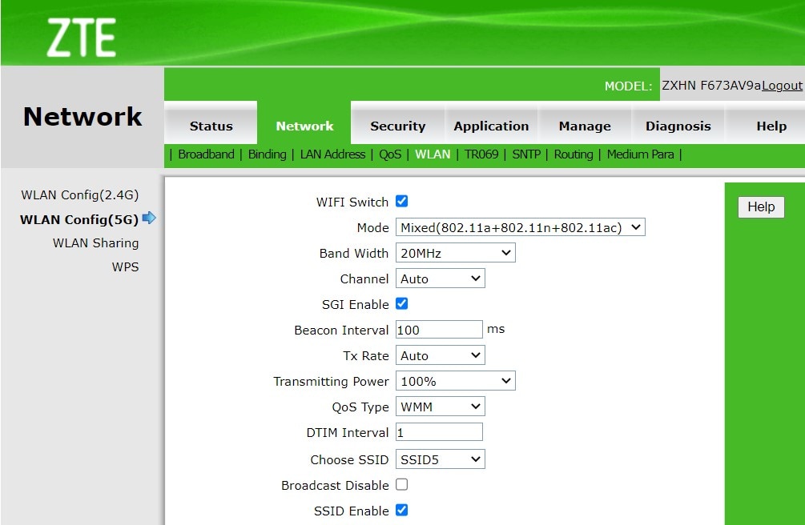Open the TR069 submenu link
This screenshot has height=525, width=805.
(481, 154)
